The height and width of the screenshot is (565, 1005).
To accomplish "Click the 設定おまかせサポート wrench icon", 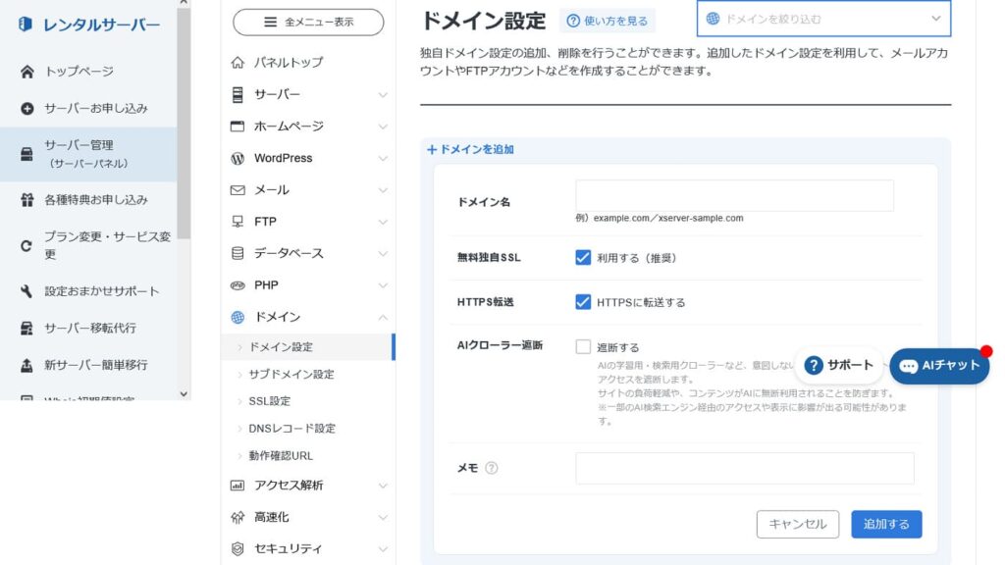I will [x=26, y=291].
